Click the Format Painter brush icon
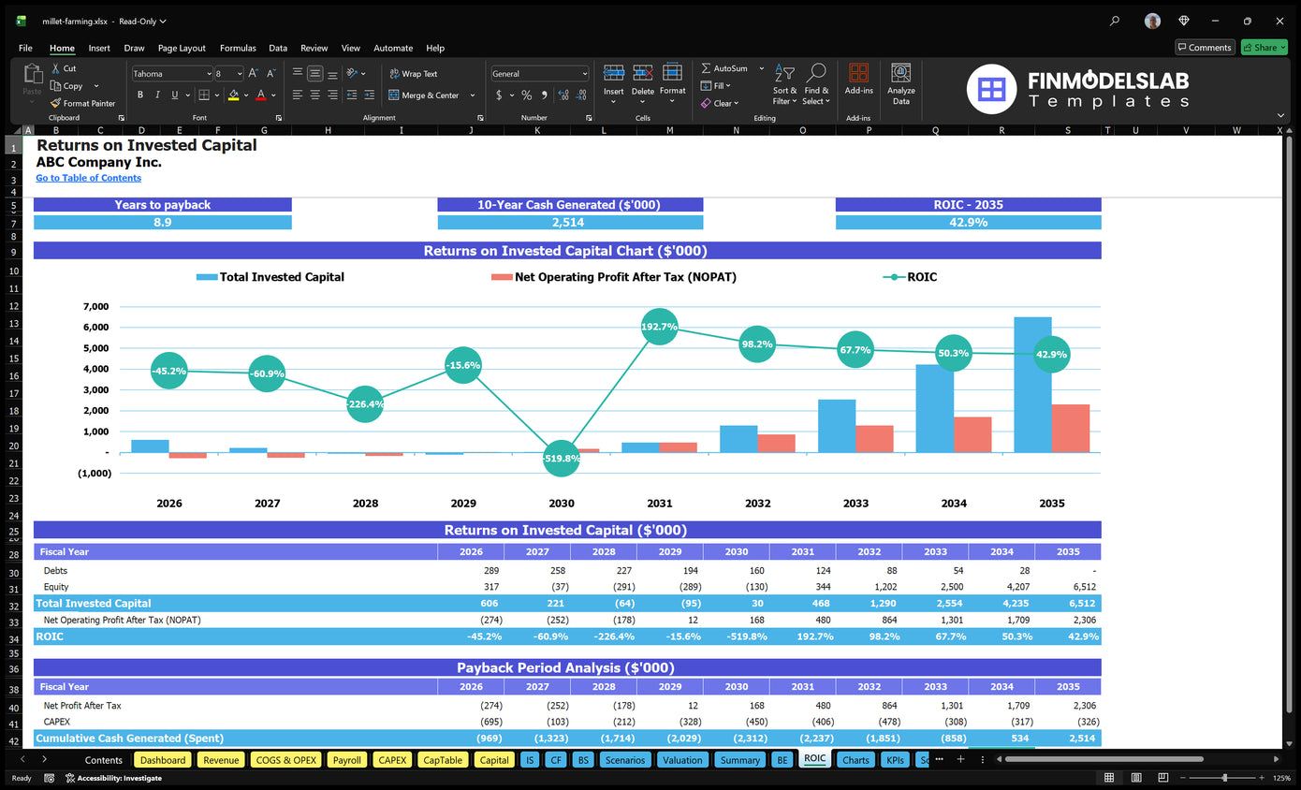Image resolution: width=1301 pixels, height=790 pixels. point(56,103)
